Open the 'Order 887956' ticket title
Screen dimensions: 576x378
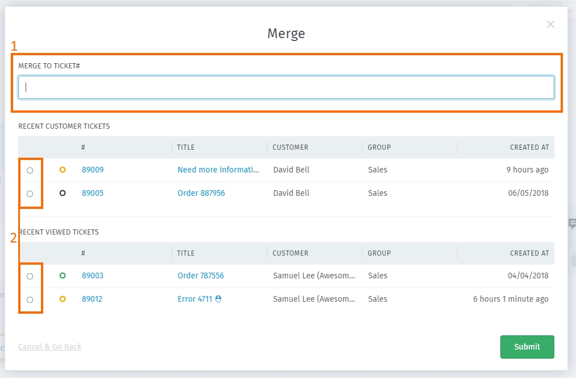(x=201, y=193)
